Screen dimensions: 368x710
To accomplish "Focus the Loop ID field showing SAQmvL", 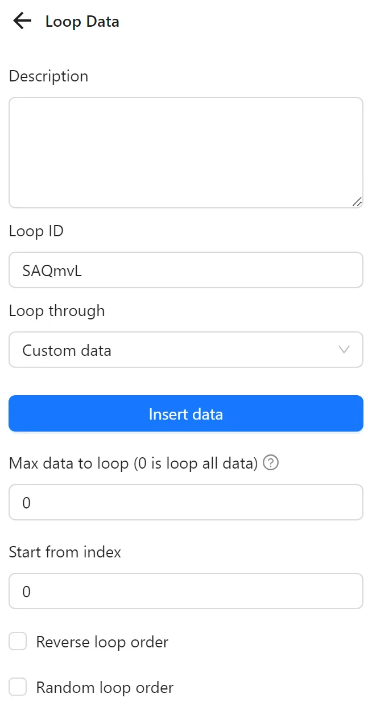I will pos(186,270).
